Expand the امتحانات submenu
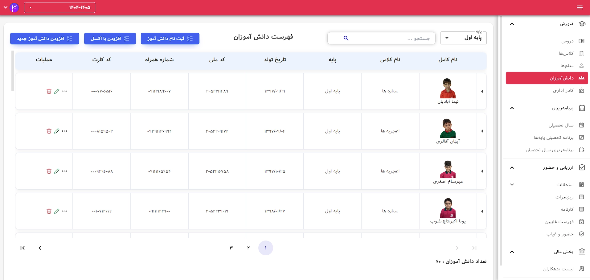This screenshot has width=590, height=280. coord(512,185)
